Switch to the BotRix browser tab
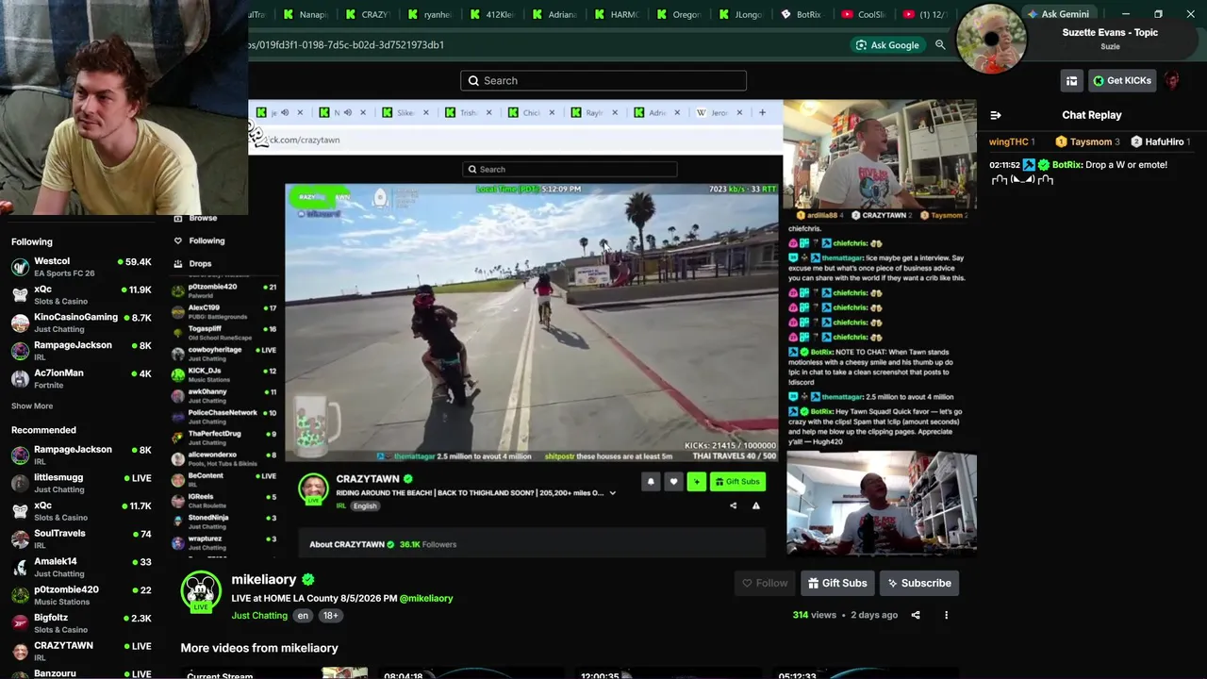The width and height of the screenshot is (1207, 679). (x=802, y=14)
